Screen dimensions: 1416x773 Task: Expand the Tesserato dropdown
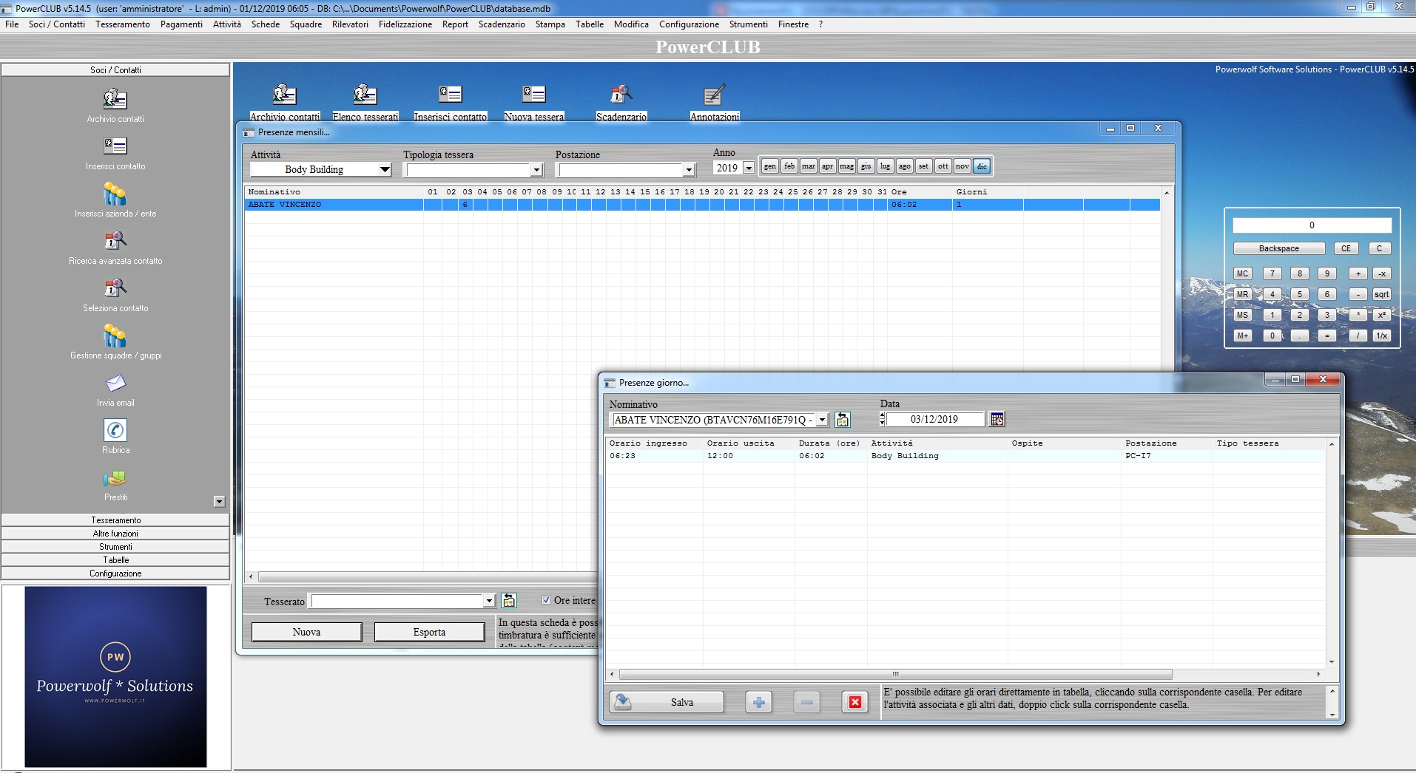click(x=489, y=601)
